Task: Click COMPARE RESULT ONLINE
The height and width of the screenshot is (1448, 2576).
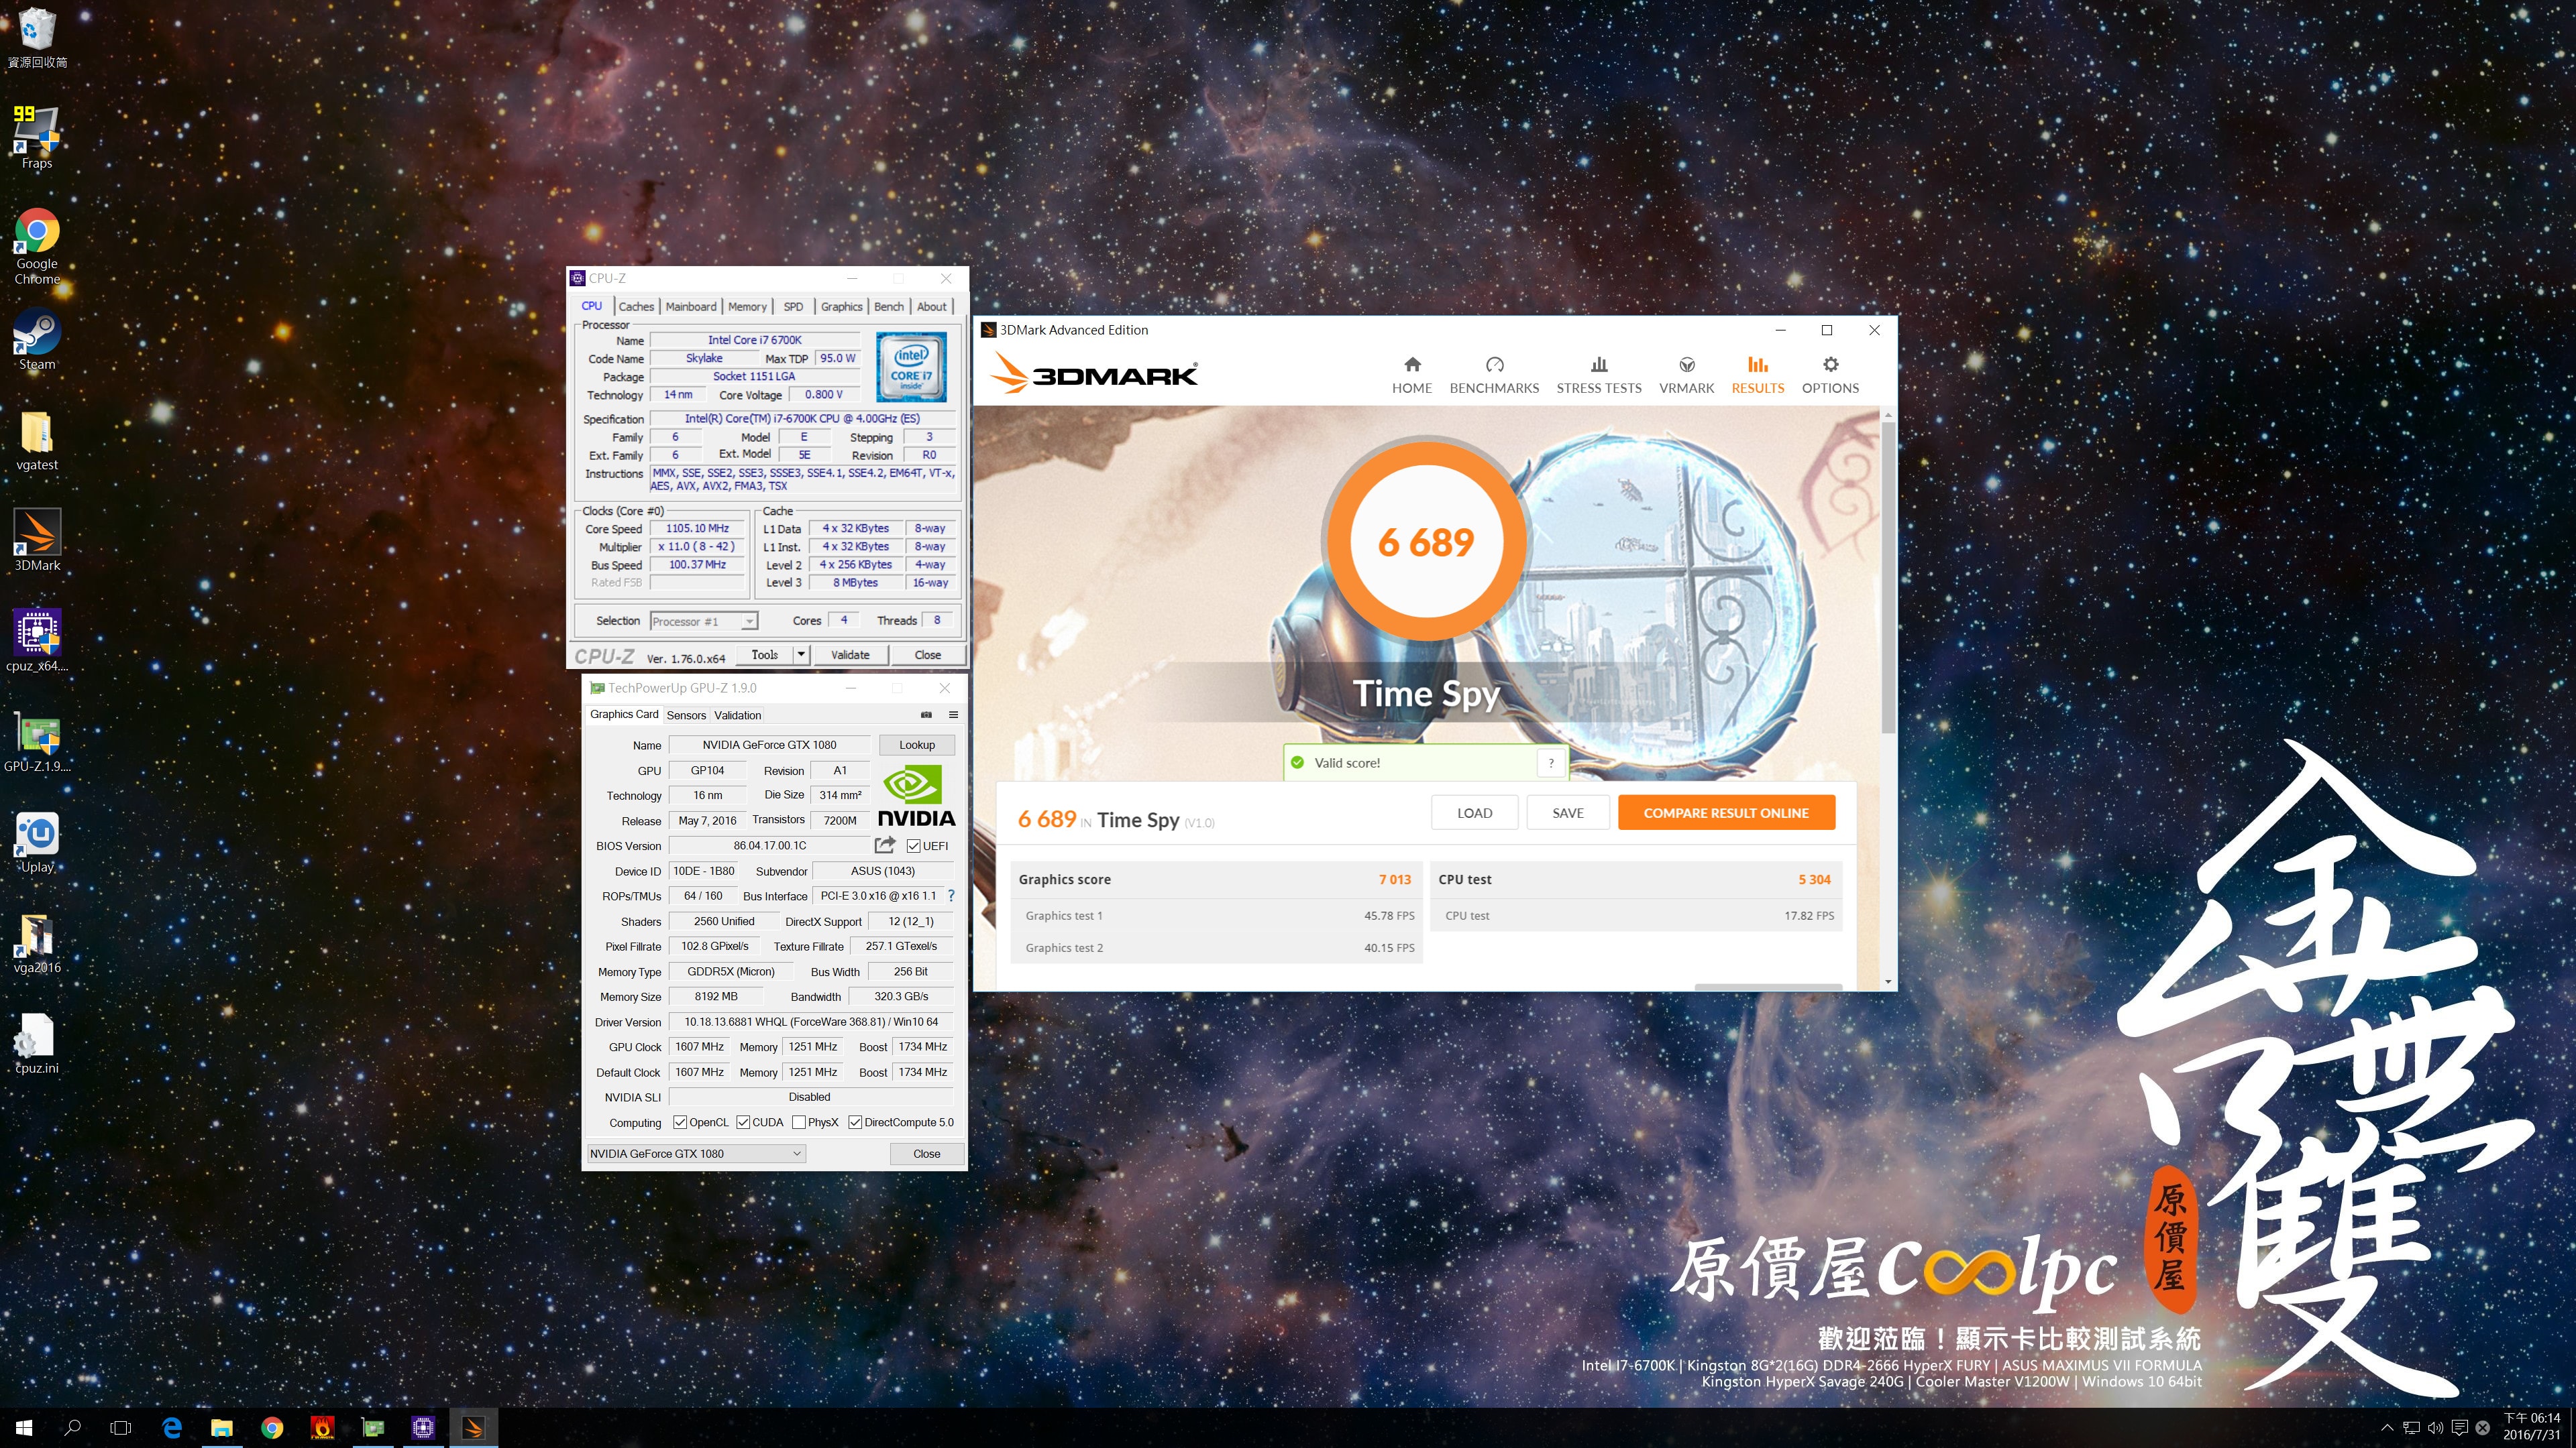Action: [1726, 812]
